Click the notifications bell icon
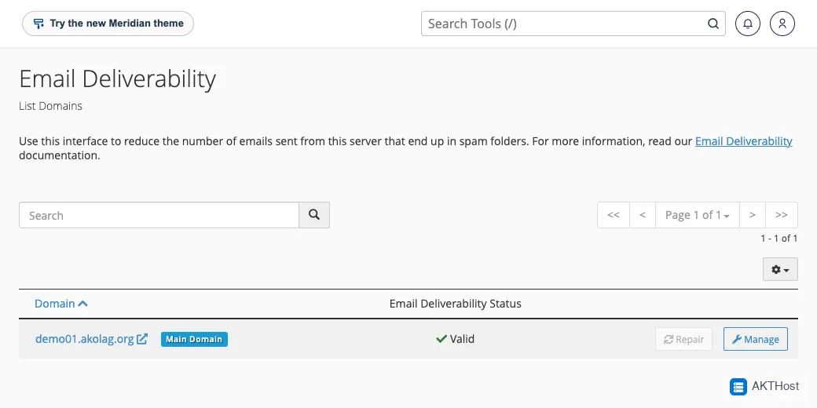Viewport: 817px width, 408px height. click(x=748, y=24)
